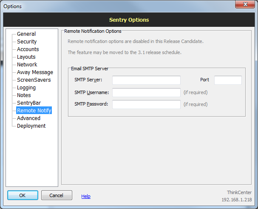Focus the SMTP Username field
258x209 pixels.
click(x=147, y=92)
